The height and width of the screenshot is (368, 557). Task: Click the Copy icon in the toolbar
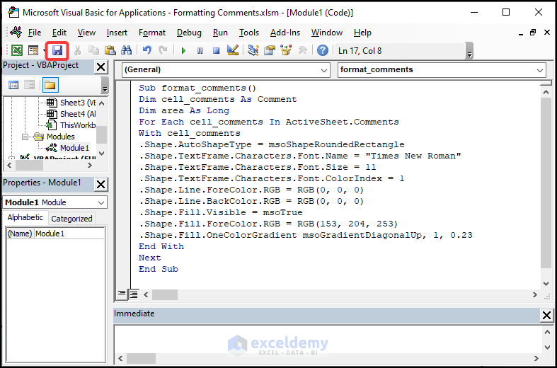pos(94,51)
